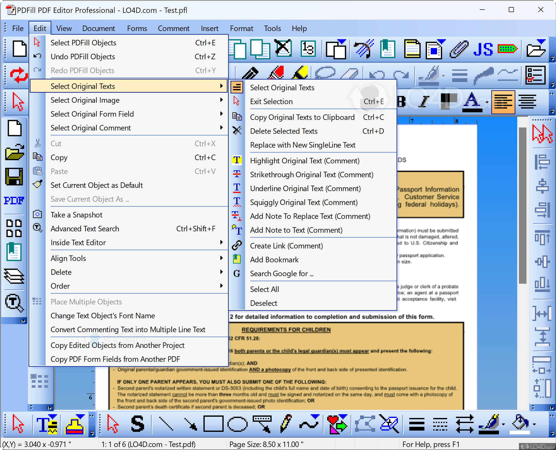556x450 pixels.
Task: Select the ellipse shape tool
Action: pyautogui.click(x=237, y=424)
